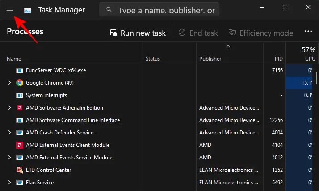Click the System interrupts process icon
Image resolution: width=319 pixels, height=191 pixels.
pyautogui.click(x=20, y=95)
